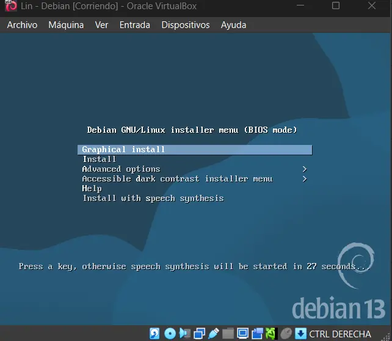This screenshot has height=341, width=392.
Task: Click the shared folders status icon
Action: pyautogui.click(x=228, y=334)
